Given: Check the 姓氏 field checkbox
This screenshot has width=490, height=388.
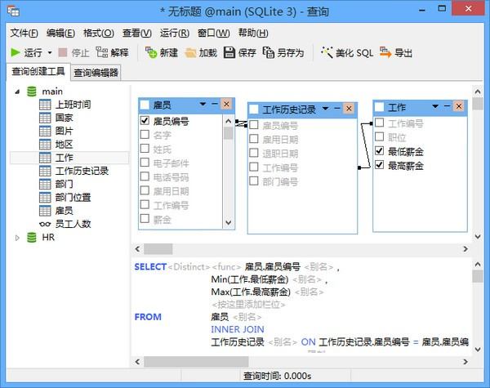Looking at the screenshot, I should (145, 148).
